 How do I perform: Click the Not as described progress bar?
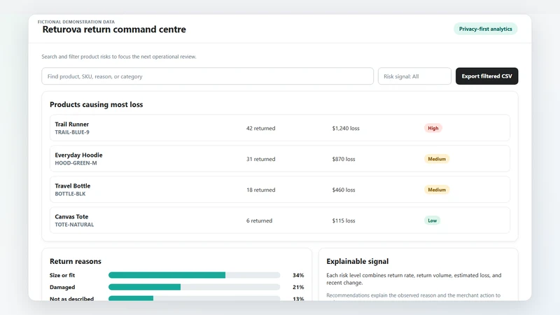pyautogui.click(x=195, y=299)
